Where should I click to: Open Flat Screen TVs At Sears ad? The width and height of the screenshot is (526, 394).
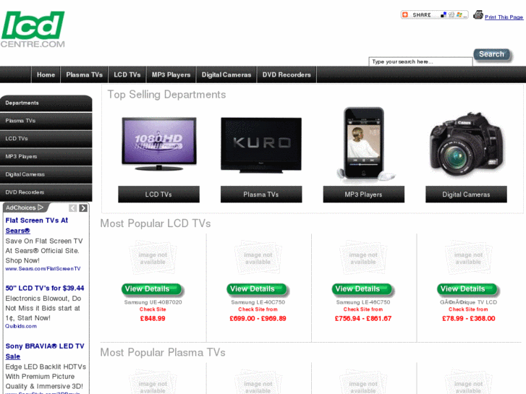pyautogui.click(x=37, y=226)
